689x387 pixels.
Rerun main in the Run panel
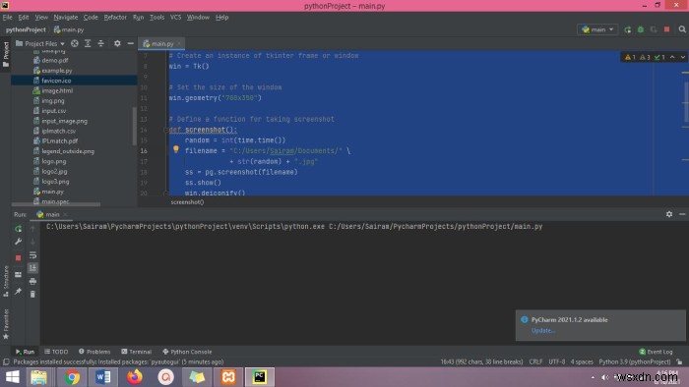point(18,229)
